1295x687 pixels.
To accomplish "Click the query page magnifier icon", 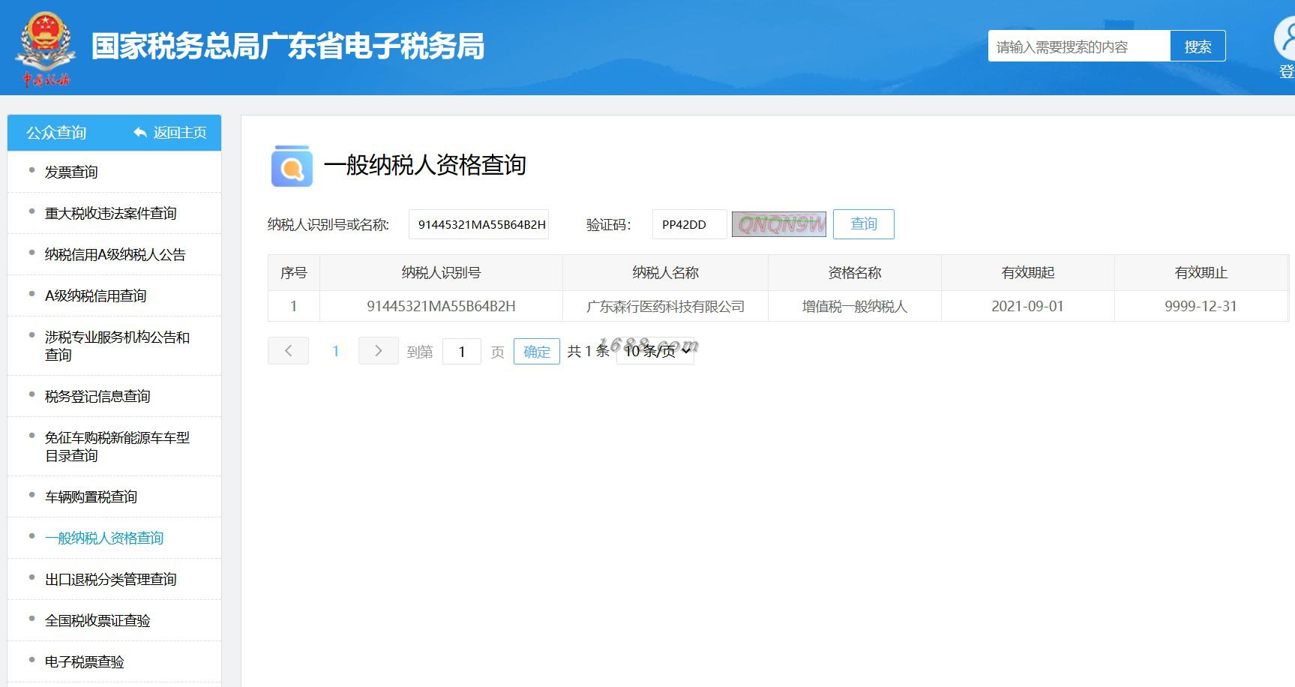I will pyautogui.click(x=292, y=166).
